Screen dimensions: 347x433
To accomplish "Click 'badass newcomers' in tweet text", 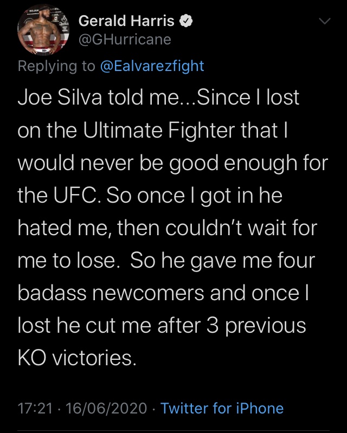I will coord(111,293).
